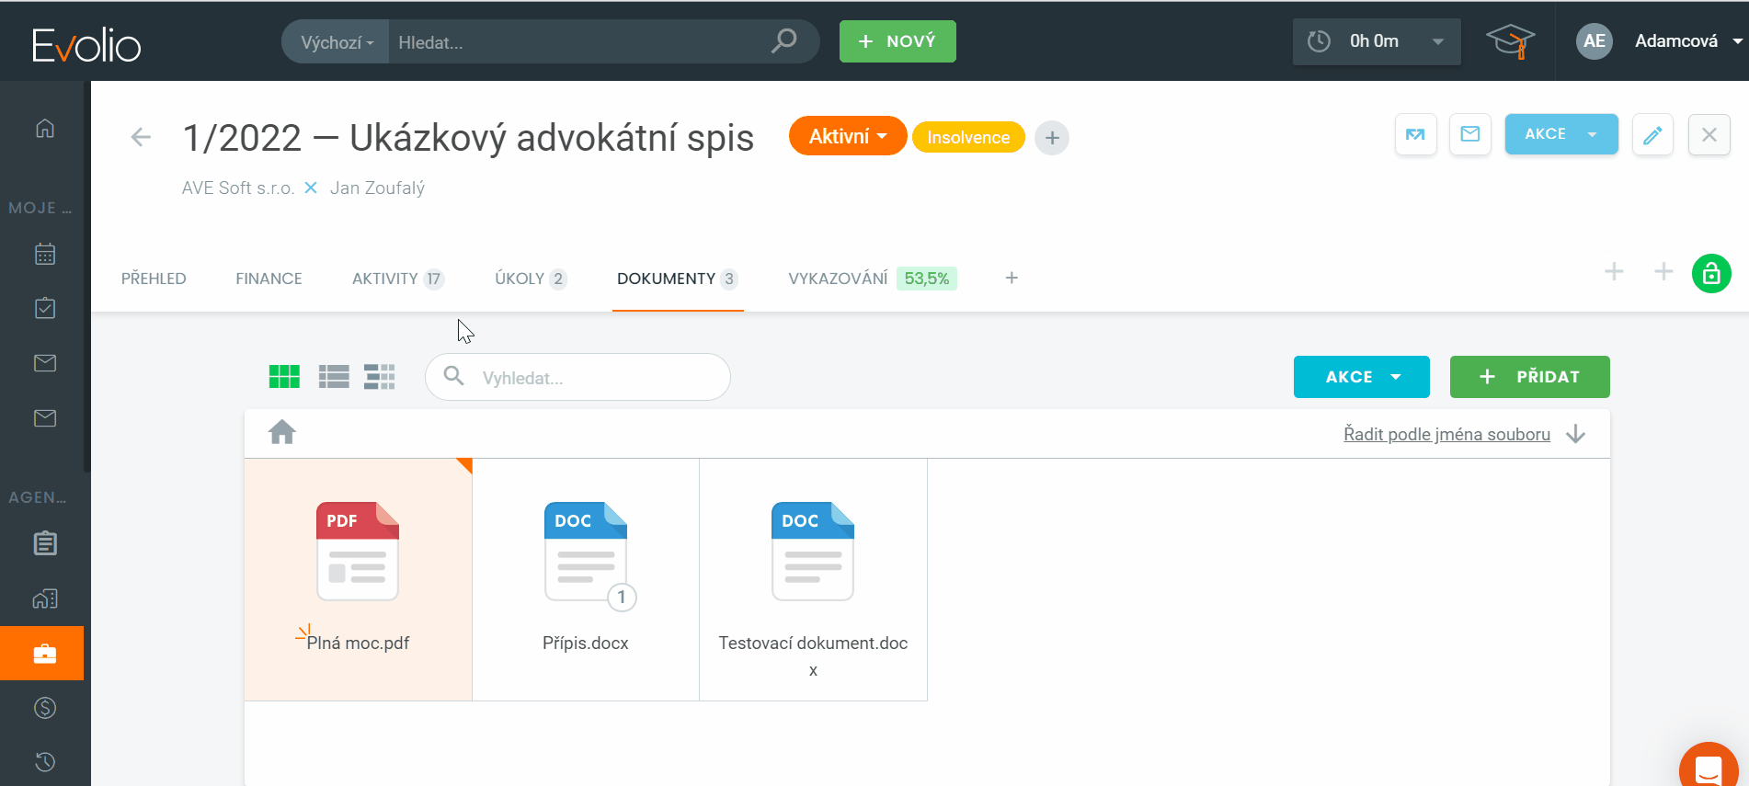
Task: Open the calendar from the sidebar
Action: click(x=44, y=255)
